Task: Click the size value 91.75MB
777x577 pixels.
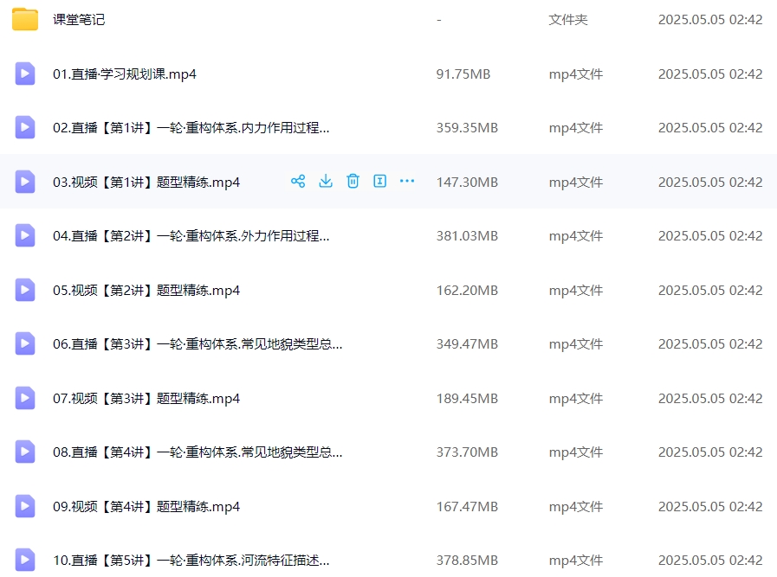Action: pos(463,74)
